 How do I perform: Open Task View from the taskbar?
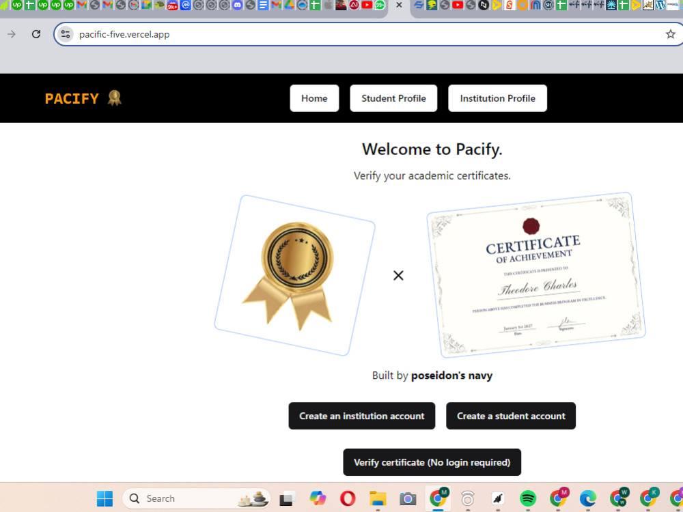point(288,498)
